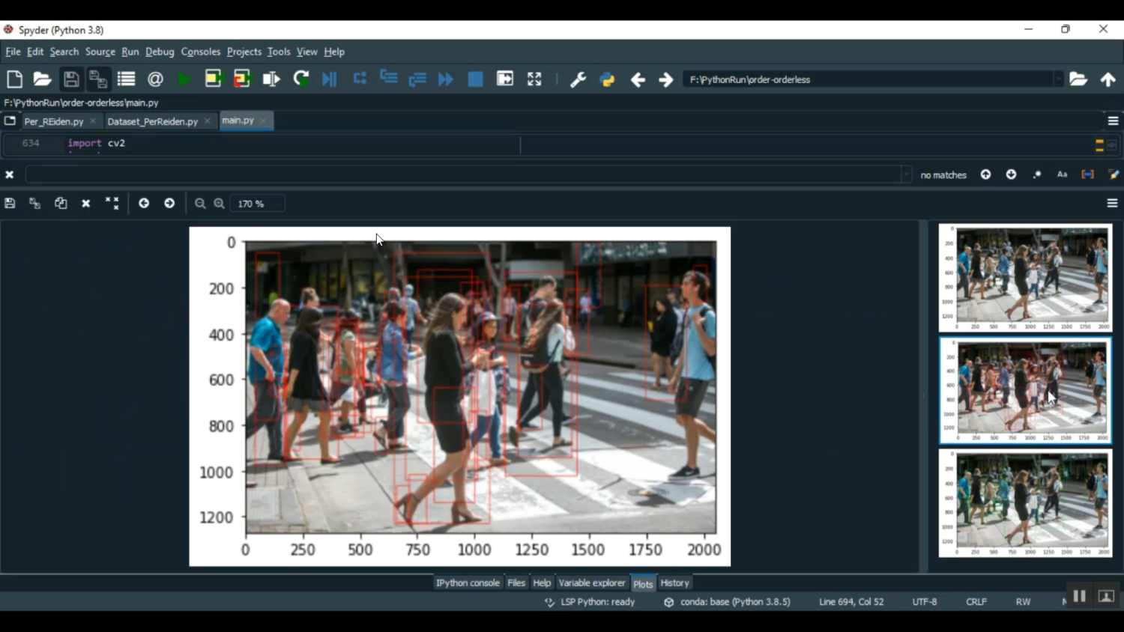This screenshot has width=1124, height=632.
Task: Open the Plots pane options menu
Action: pyautogui.click(x=1112, y=203)
